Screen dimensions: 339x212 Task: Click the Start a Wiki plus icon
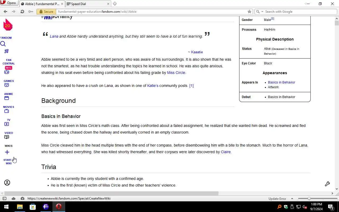[x=7, y=152]
